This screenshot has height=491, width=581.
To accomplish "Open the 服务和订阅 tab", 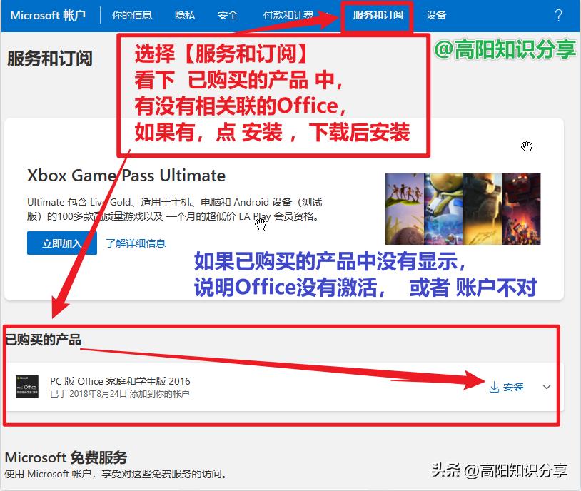I will pyautogui.click(x=378, y=14).
